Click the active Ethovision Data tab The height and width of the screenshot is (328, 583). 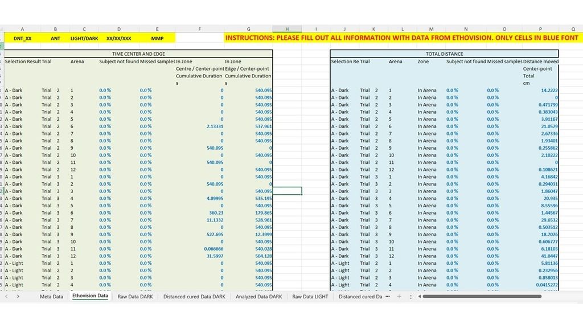click(90, 296)
